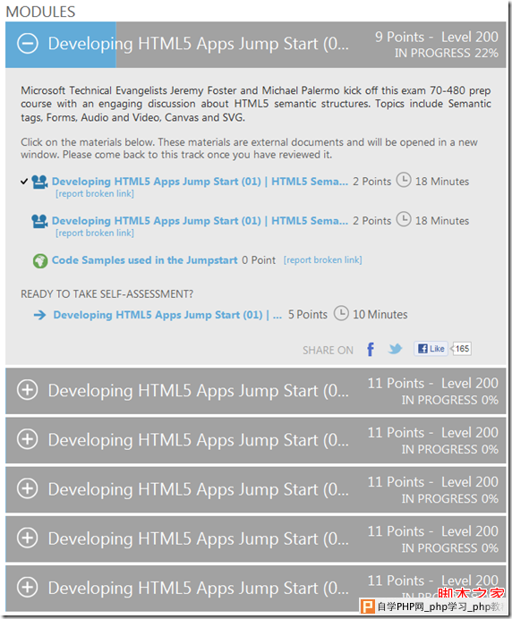Report broken link beside Code Samples
Viewport: 512px width, 619px height.
point(323,259)
